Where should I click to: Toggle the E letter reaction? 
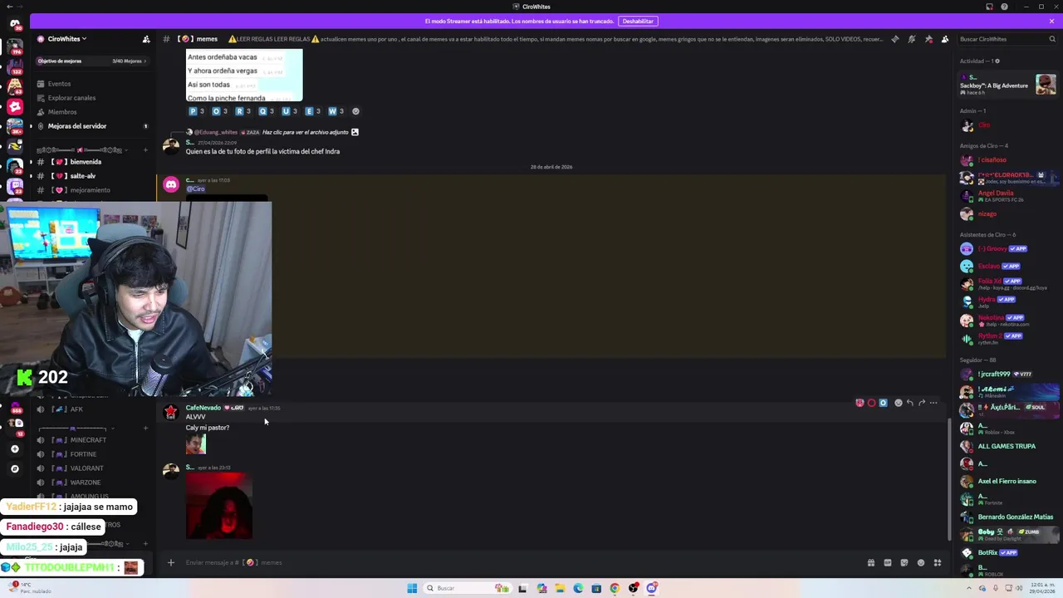point(312,111)
